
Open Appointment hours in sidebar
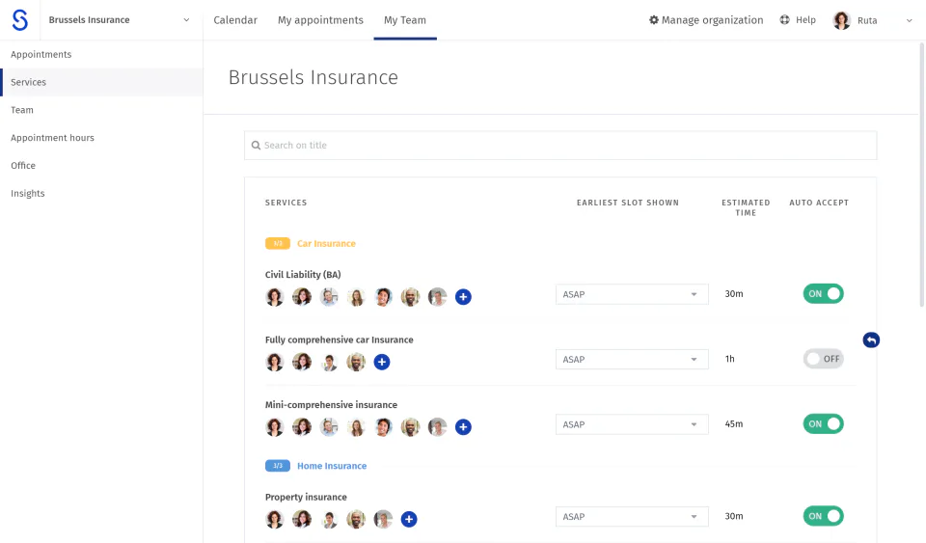(53, 138)
